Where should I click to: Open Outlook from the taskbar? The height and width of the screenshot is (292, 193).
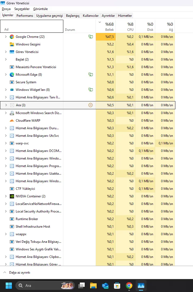tap(105, 286)
